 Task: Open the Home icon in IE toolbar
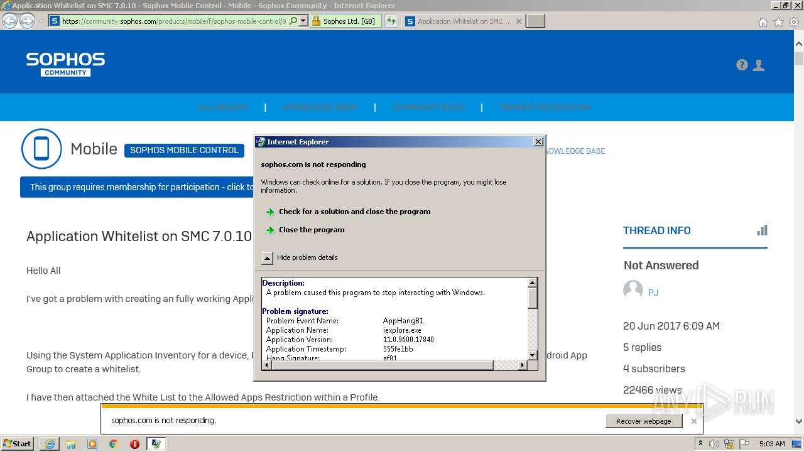point(763,22)
